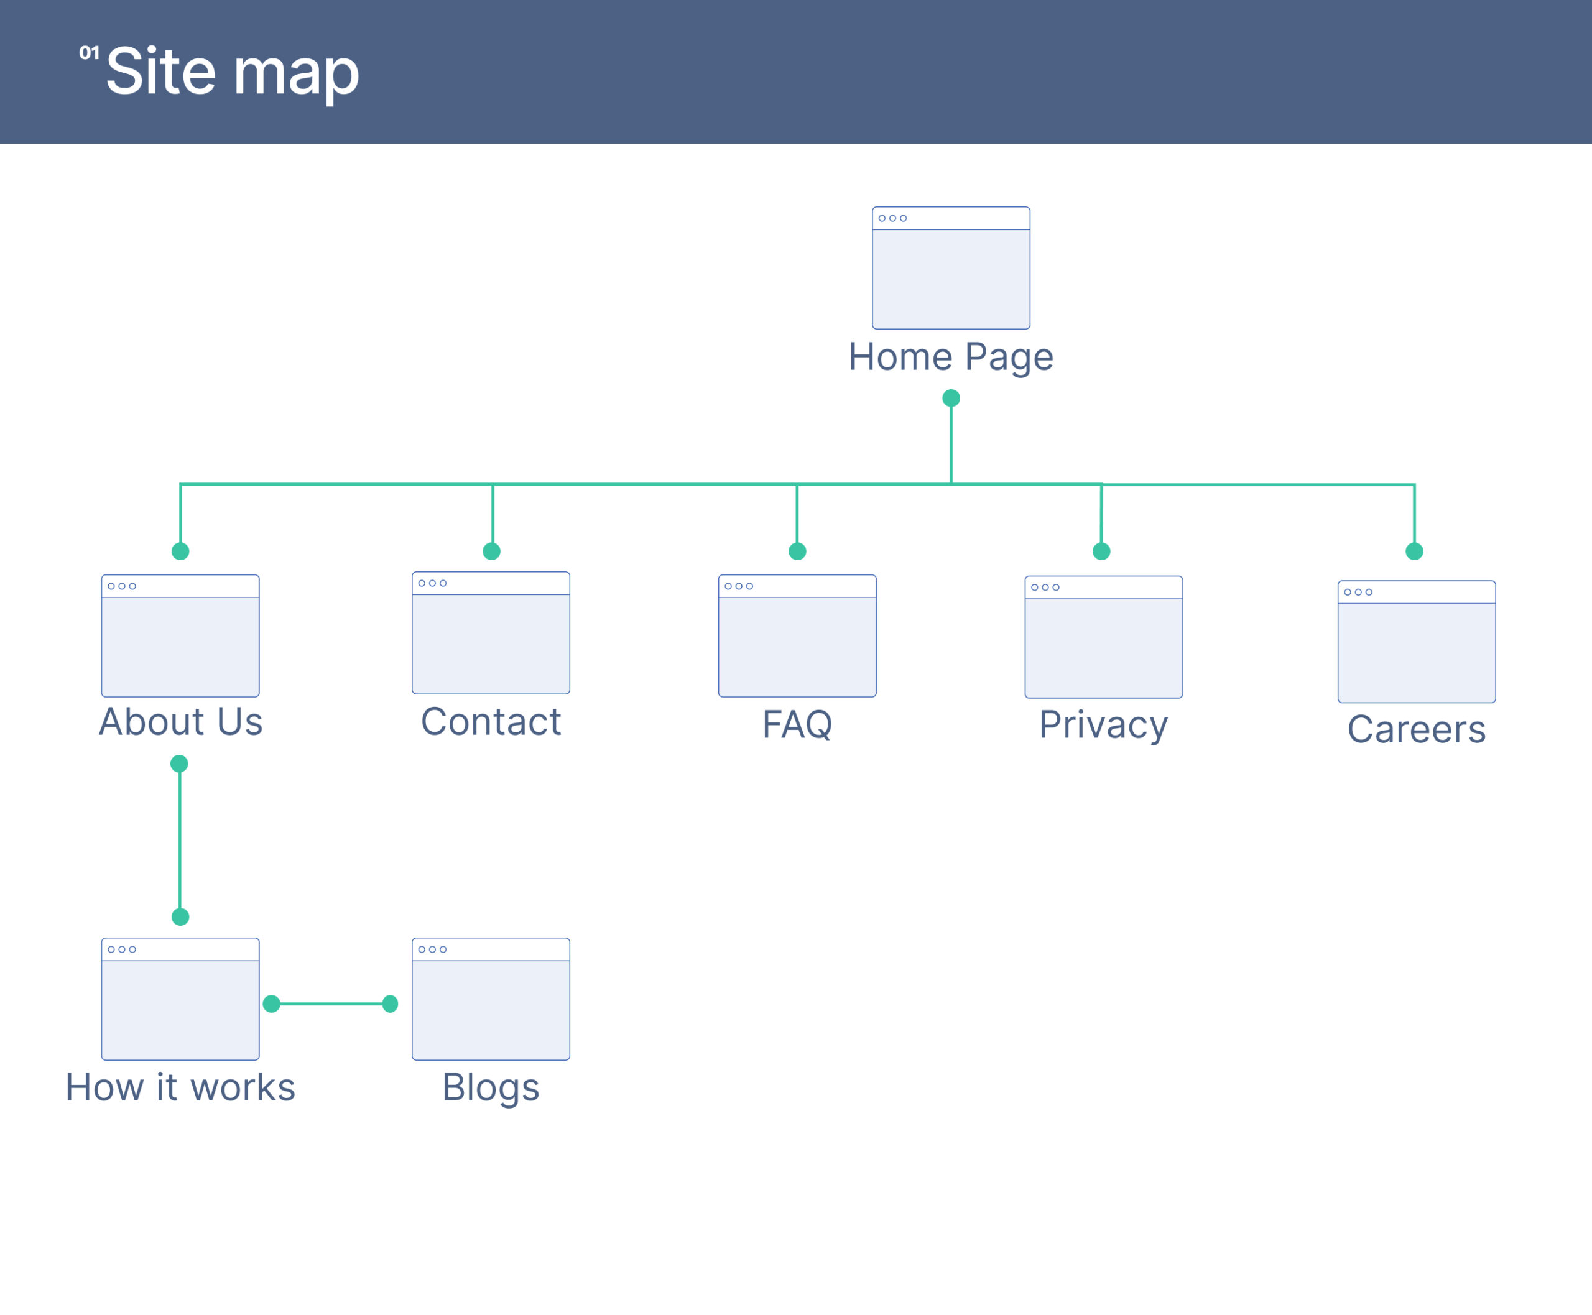The image size is (1592, 1315).
Task: Click the Home Page window icon
Action: click(x=950, y=267)
